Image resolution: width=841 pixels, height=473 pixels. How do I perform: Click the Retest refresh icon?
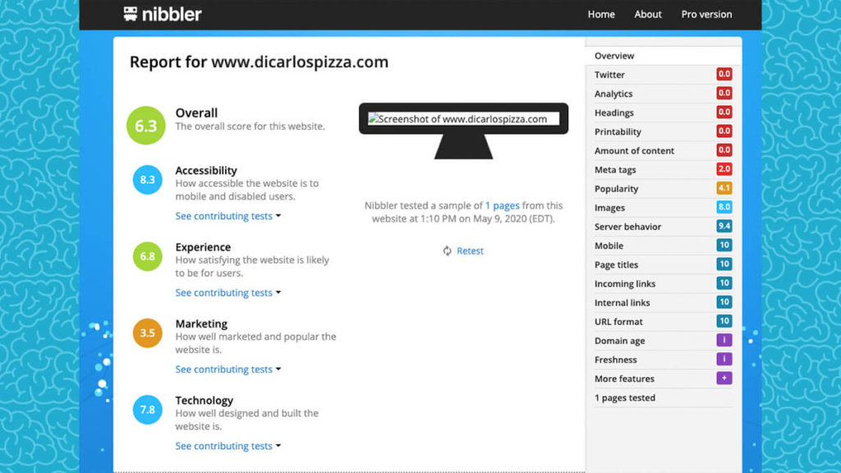[447, 251]
